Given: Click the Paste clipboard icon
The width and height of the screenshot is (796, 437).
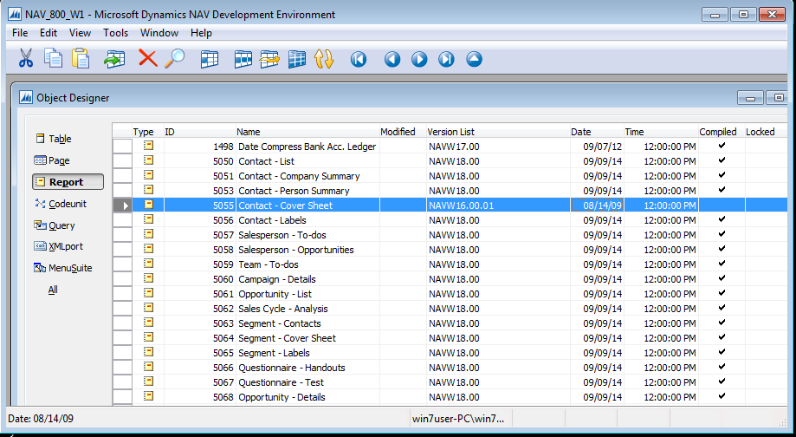Looking at the screenshot, I should tap(81, 59).
